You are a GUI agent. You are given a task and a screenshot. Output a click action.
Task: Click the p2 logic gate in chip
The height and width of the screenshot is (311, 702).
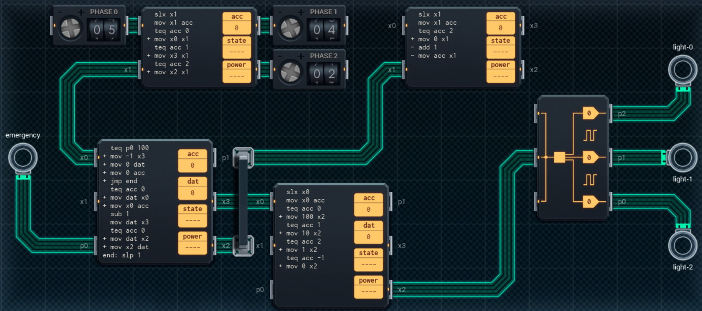(590, 113)
